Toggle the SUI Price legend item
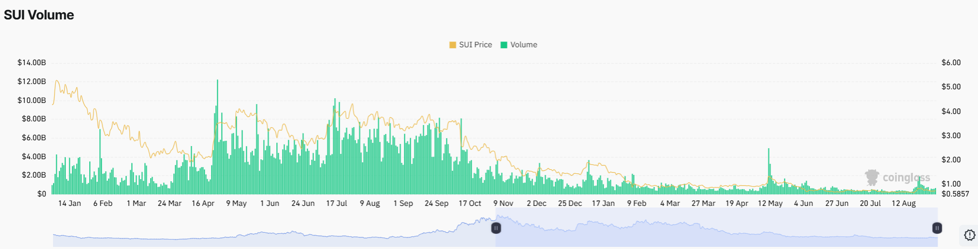This screenshot has width=978, height=249. tap(471, 45)
